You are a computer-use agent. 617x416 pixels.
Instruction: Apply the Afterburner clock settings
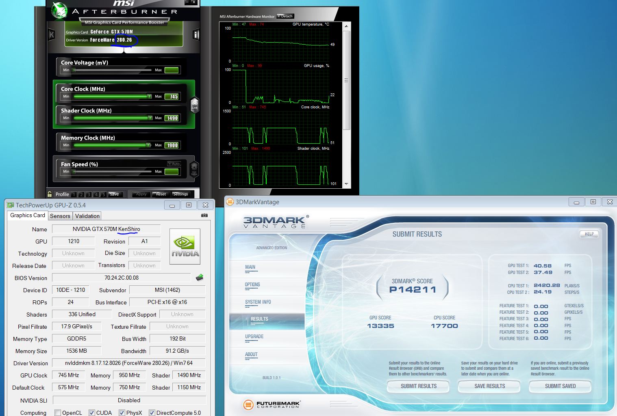[141, 194]
